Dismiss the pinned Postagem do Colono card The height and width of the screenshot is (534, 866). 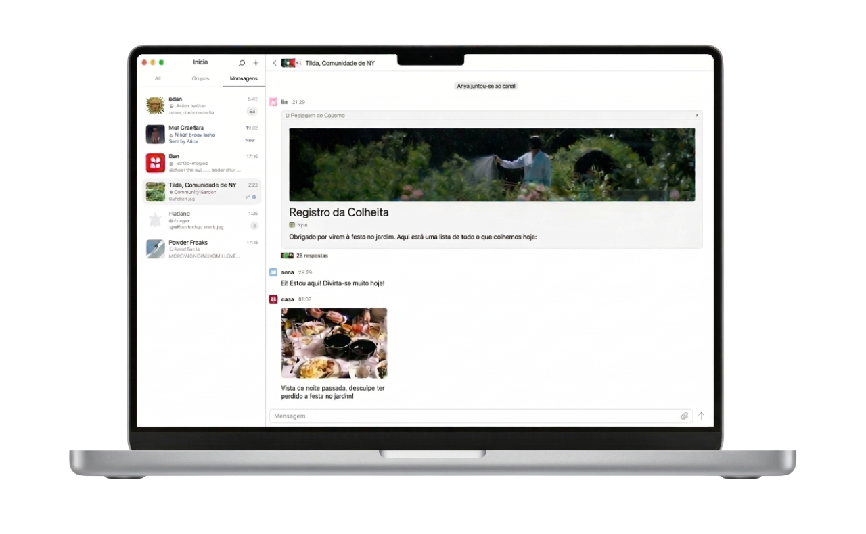tap(696, 115)
